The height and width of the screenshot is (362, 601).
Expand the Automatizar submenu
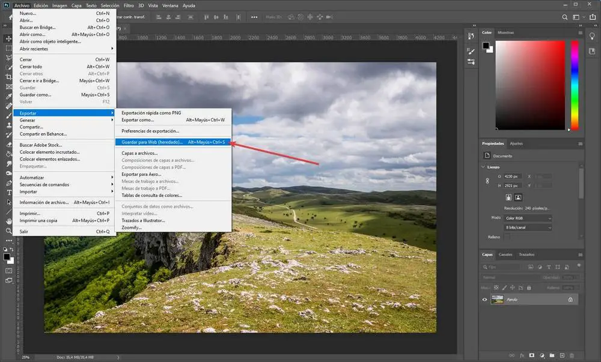click(x=64, y=178)
